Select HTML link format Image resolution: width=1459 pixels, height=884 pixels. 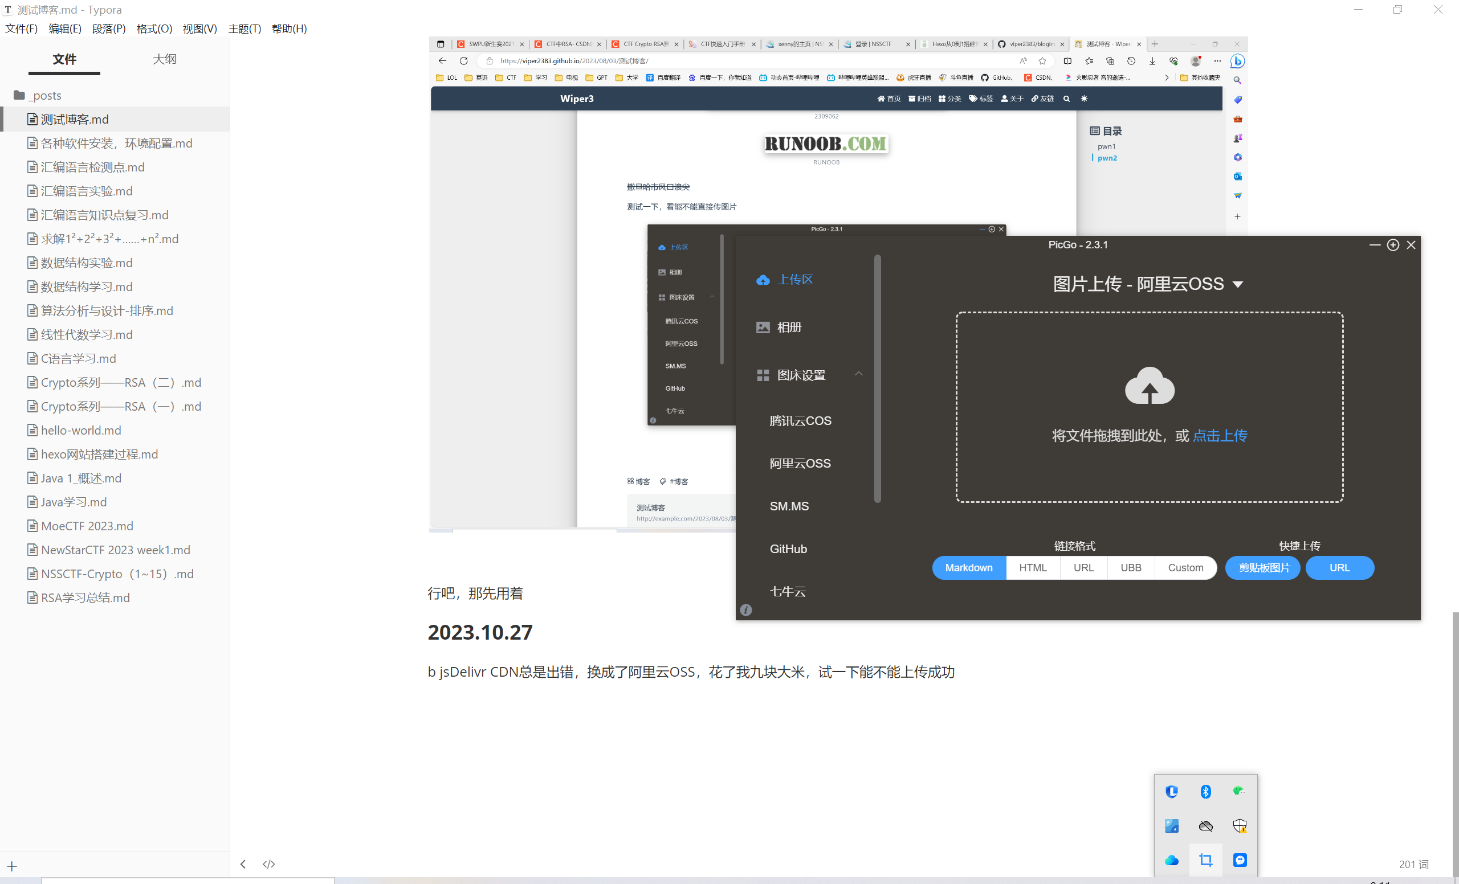click(x=1033, y=567)
